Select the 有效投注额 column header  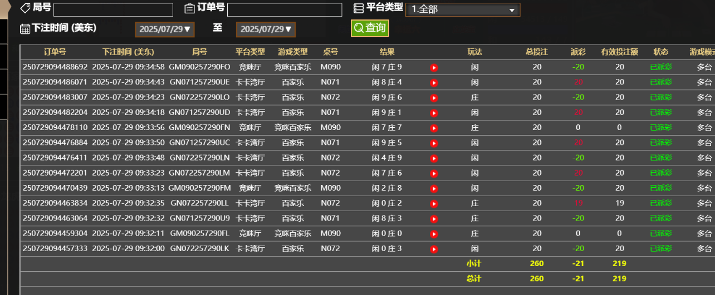tap(619, 52)
